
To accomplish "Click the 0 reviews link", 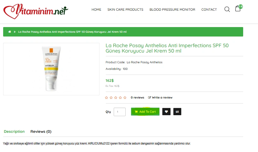I will tap(137, 97).
